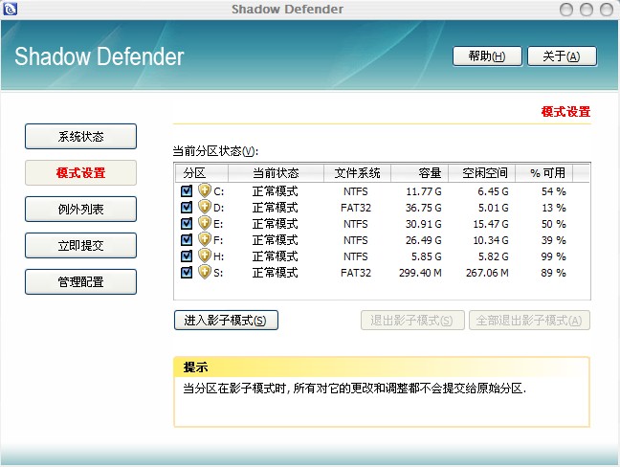Select the D: drive label
The height and width of the screenshot is (467, 620).
pyautogui.click(x=219, y=208)
